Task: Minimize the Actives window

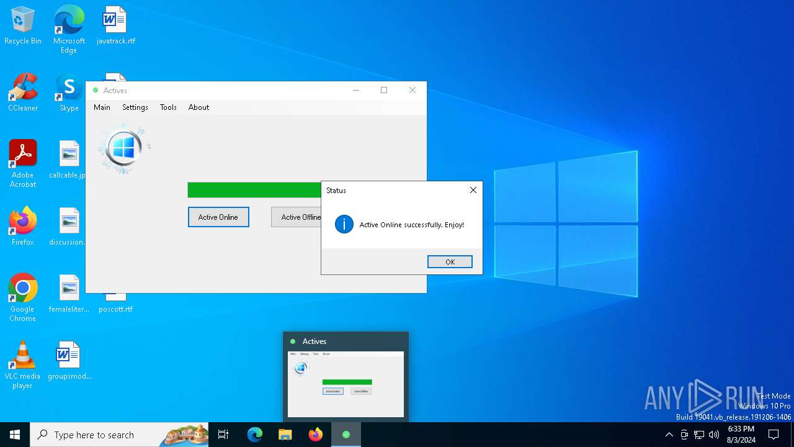Action: pos(356,90)
